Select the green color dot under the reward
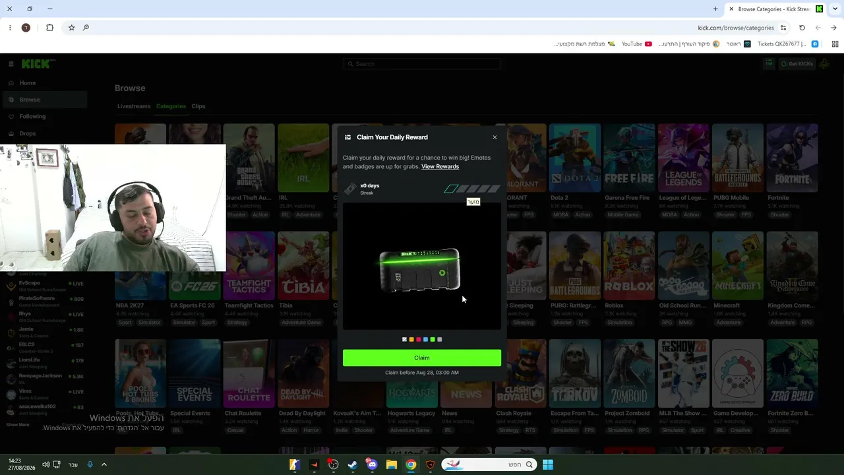 click(433, 340)
